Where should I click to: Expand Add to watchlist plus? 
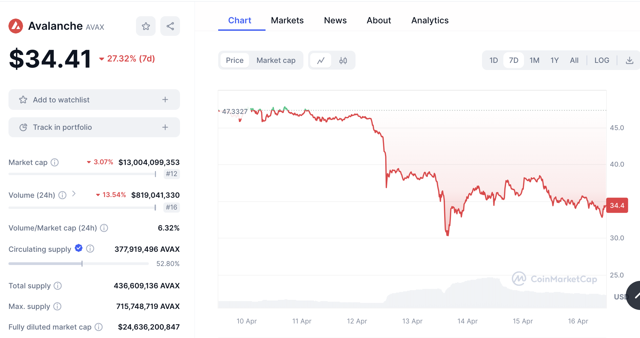coord(165,100)
